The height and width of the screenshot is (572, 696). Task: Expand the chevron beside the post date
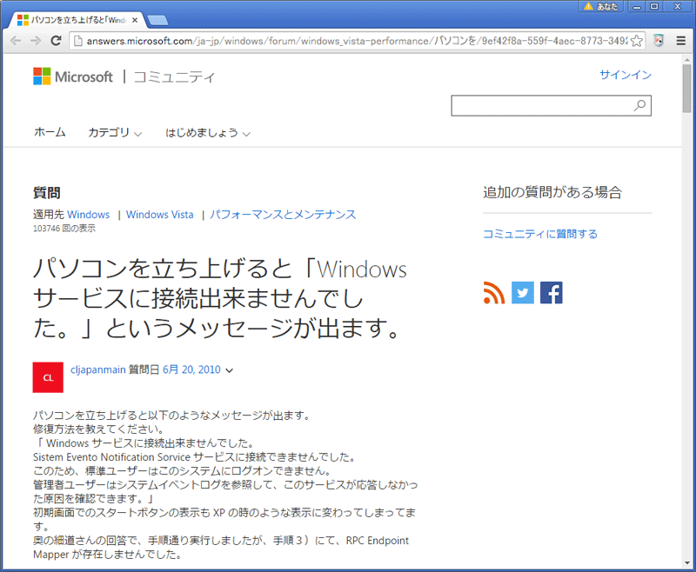click(x=229, y=370)
